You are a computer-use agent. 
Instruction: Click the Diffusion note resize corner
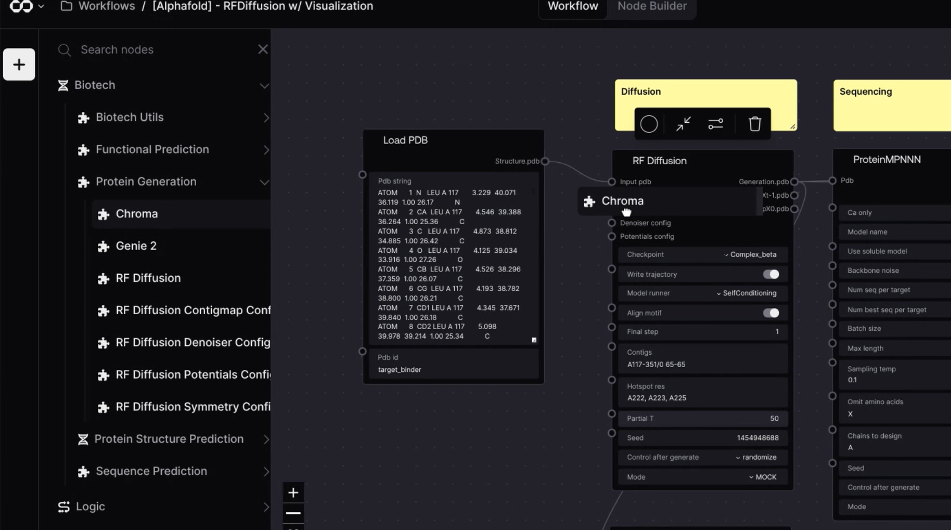tap(792, 126)
